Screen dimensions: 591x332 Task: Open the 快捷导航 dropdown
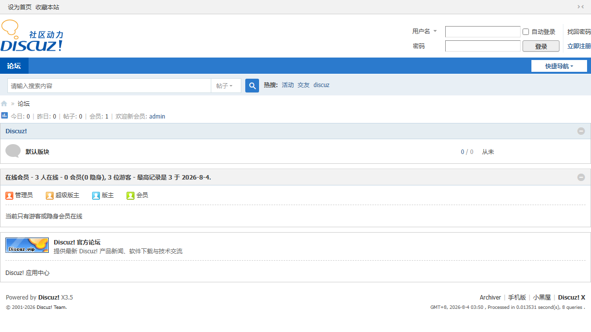click(559, 66)
